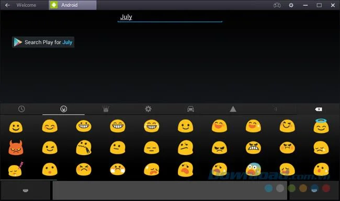Insert the angry frowning emoji with slanted brows

point(220,148)
